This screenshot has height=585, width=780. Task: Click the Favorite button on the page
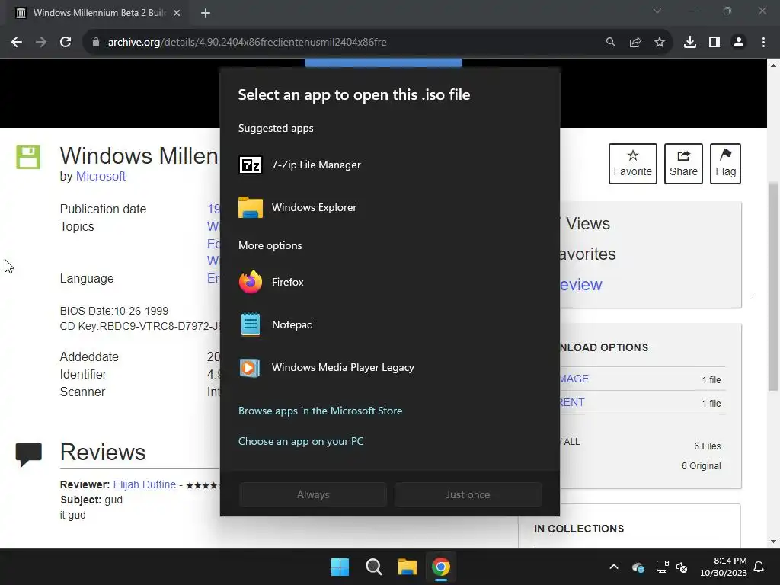coord(633,164)
